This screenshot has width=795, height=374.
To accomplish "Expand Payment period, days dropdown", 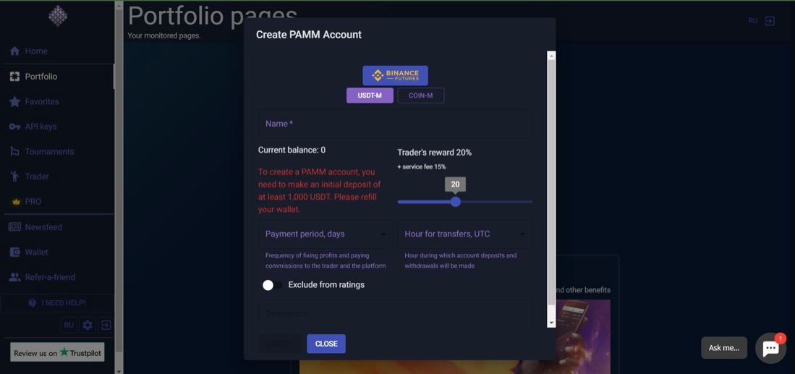I will 325,234.
